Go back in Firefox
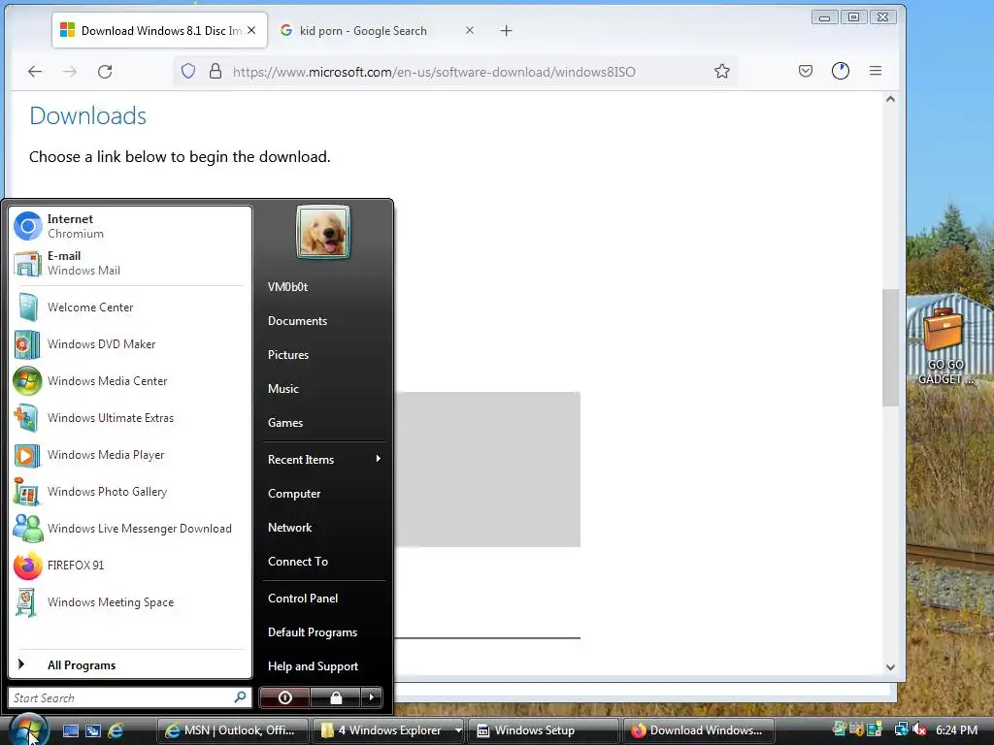Viewport: 994px width, 745px height. [x=35, y=72]
